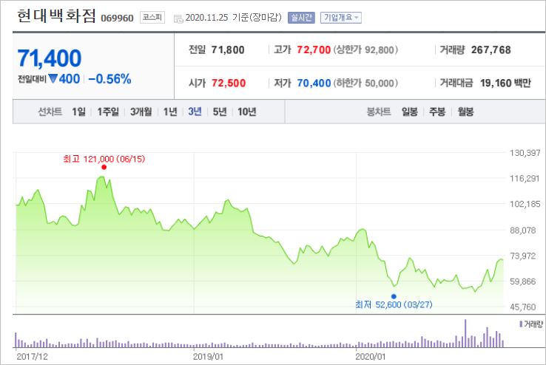The height and width of the screenshot is (365, 546).
Task: Click the 시가 value 72,500
Action: tap(229, 83)
